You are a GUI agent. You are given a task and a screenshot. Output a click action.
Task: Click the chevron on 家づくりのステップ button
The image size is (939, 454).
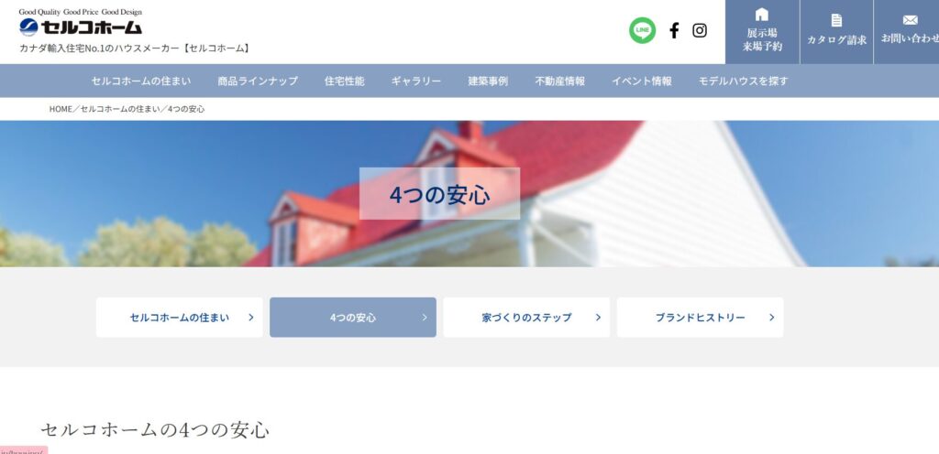598,318
